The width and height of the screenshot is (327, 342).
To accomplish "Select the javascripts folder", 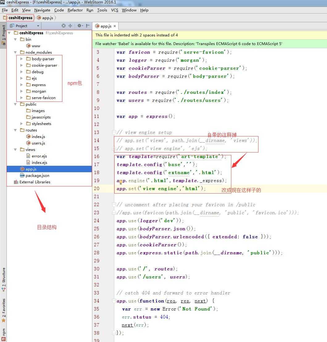I will coord(38,117).
